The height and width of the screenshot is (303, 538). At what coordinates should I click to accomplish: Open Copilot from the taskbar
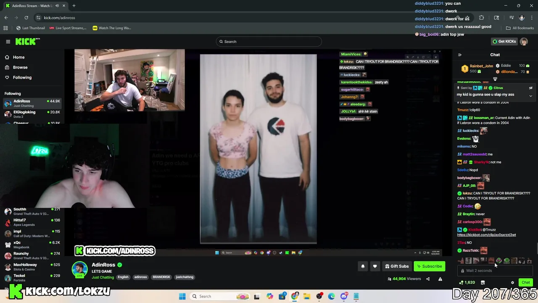click(270, 296)
